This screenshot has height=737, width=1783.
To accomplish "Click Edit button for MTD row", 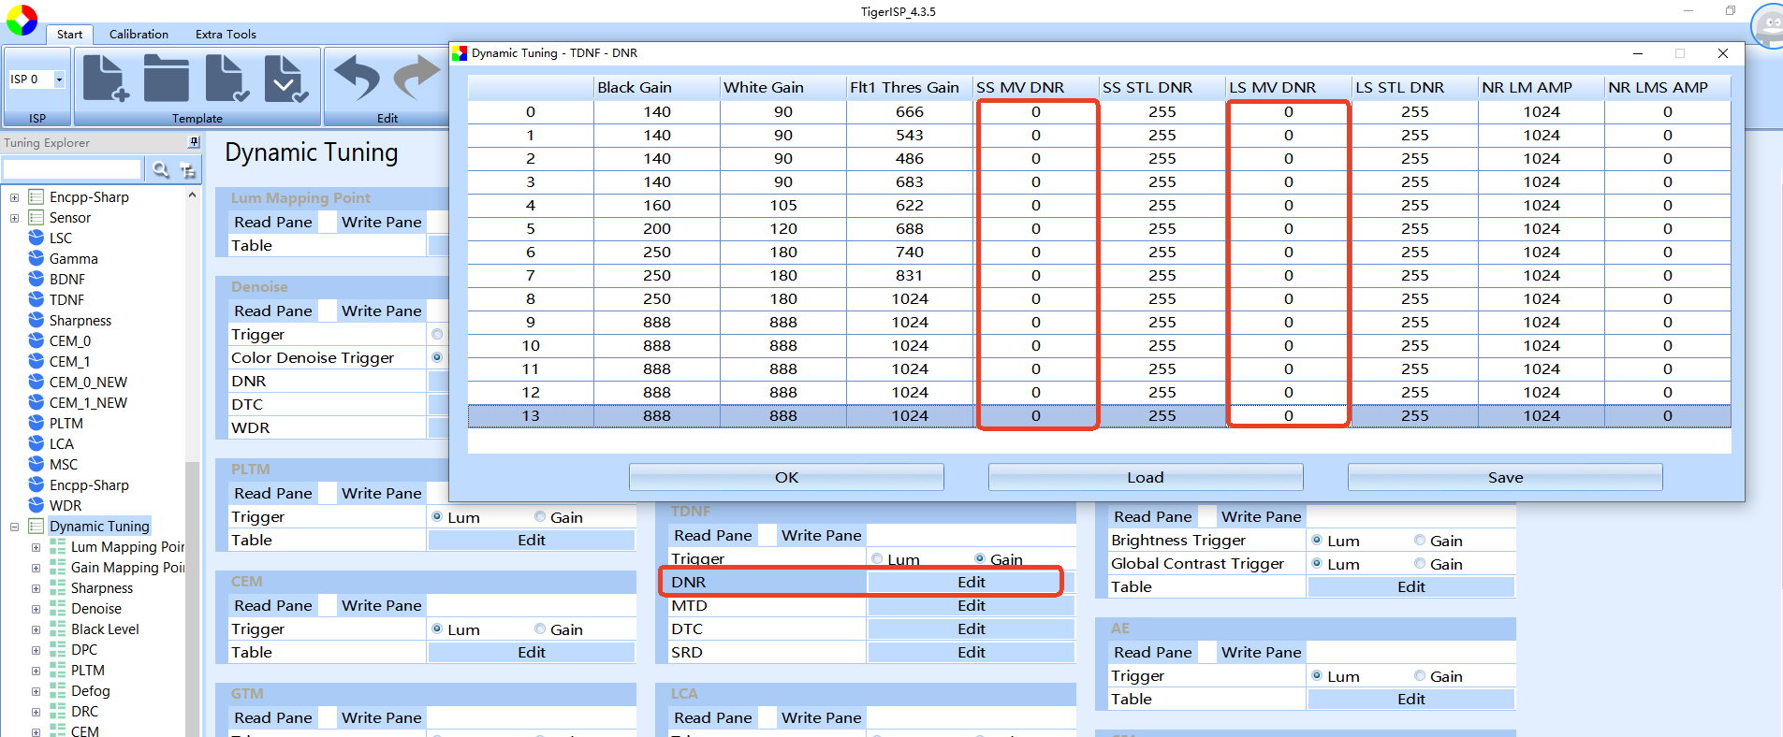I will [971, 606].
